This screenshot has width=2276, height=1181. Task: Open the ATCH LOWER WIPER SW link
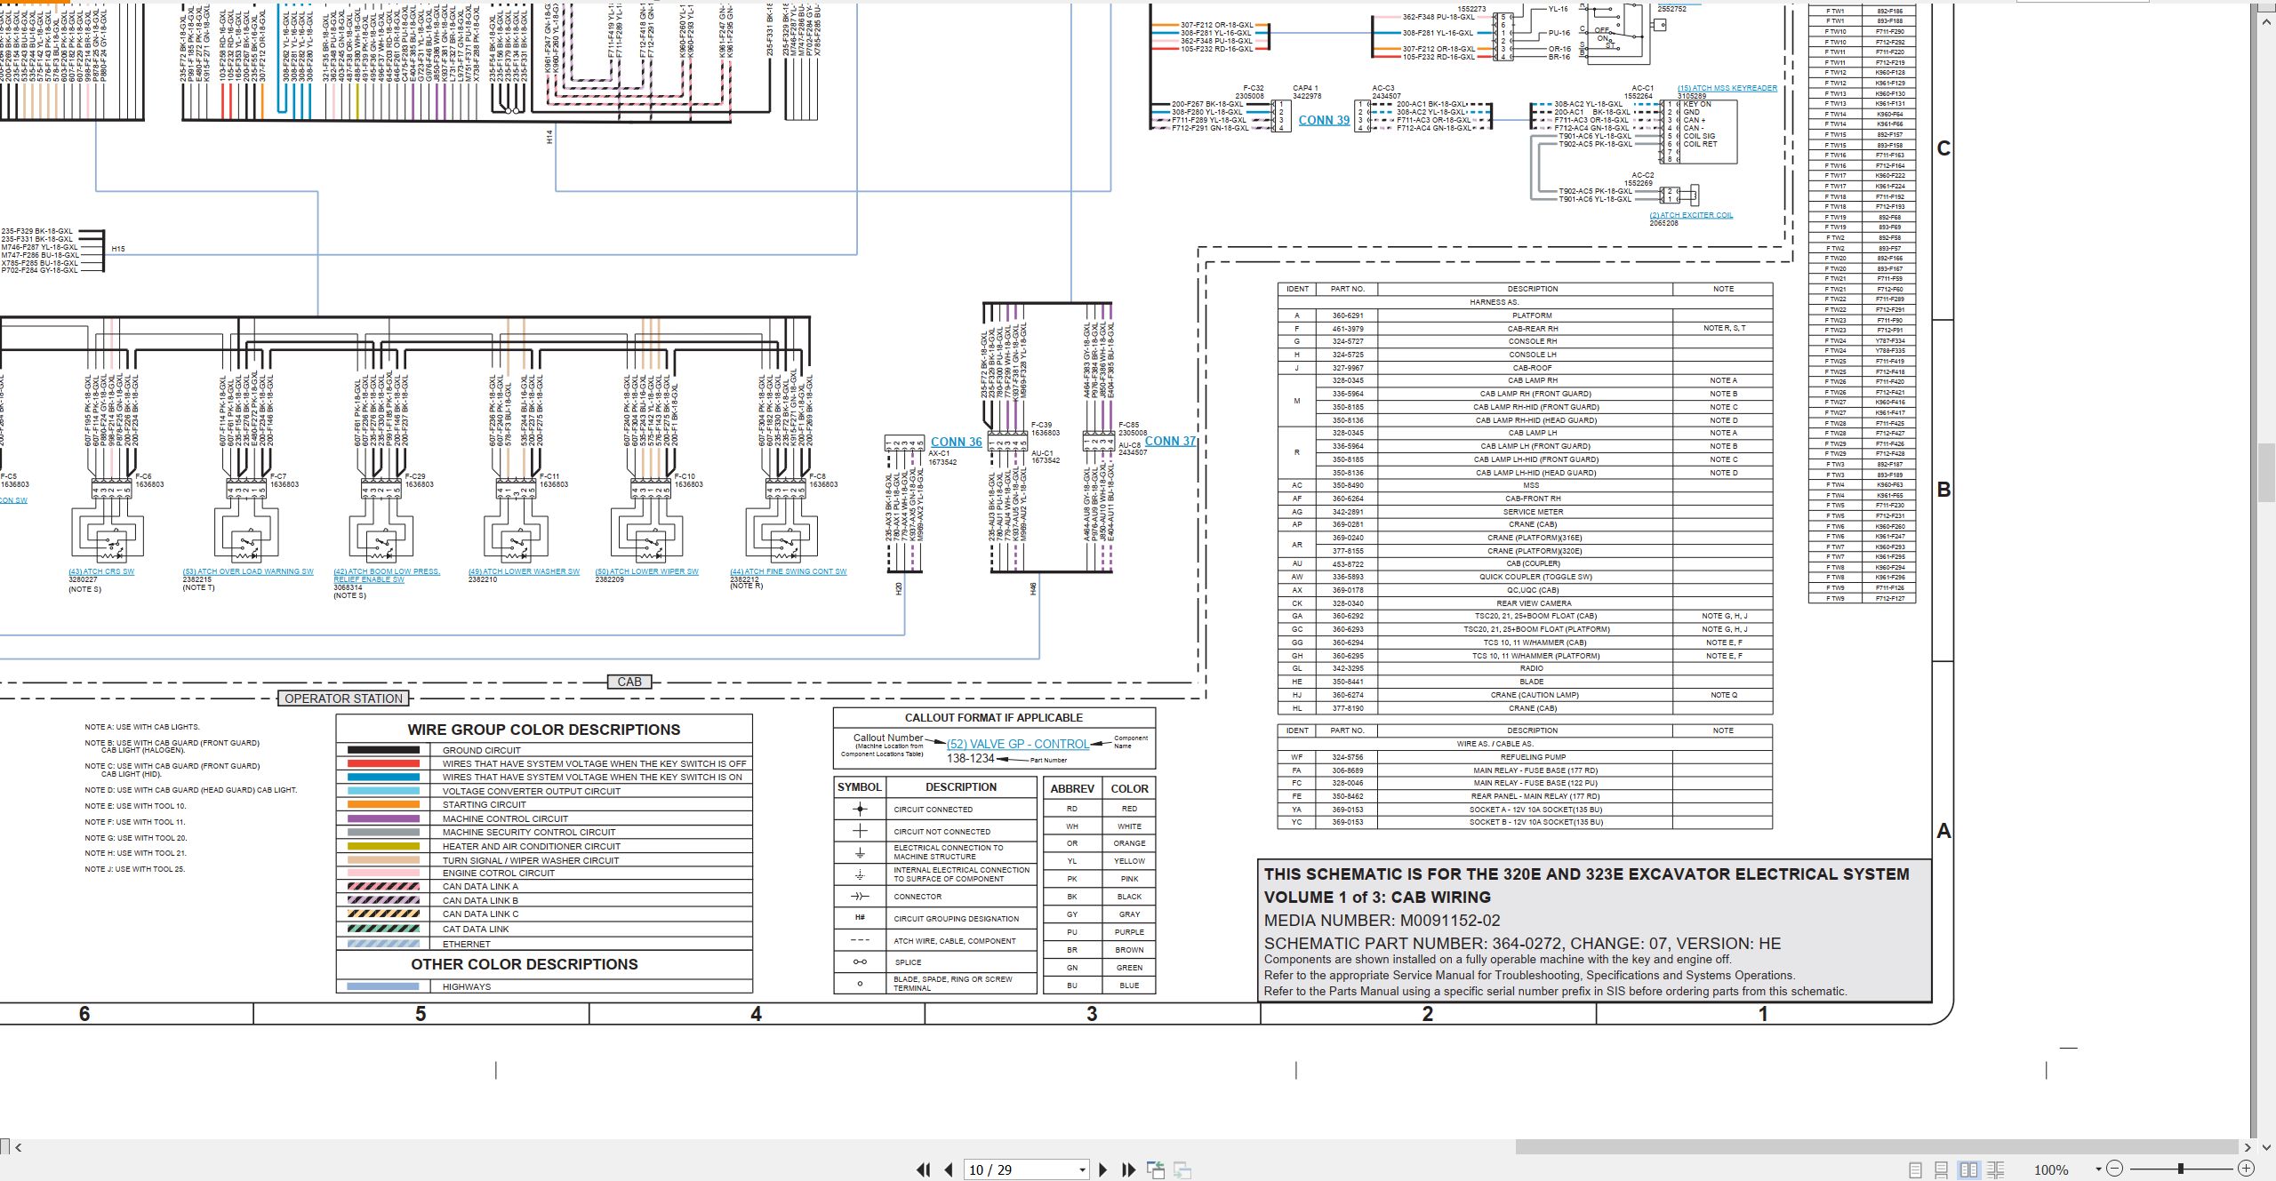(x=646, y=571)
